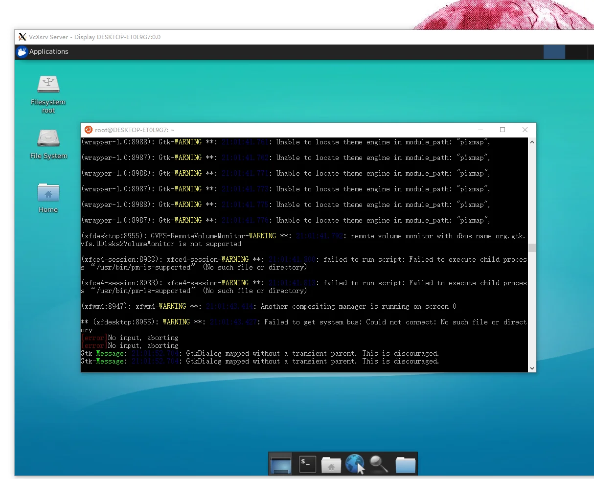Click the Ubuntu icon in terminal title bar
This screenshot has height=479, width=594.
pos(89,130)
